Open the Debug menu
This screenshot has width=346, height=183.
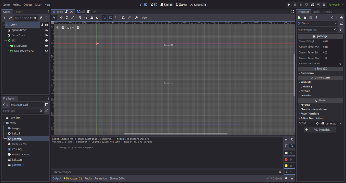click(27, 4)
